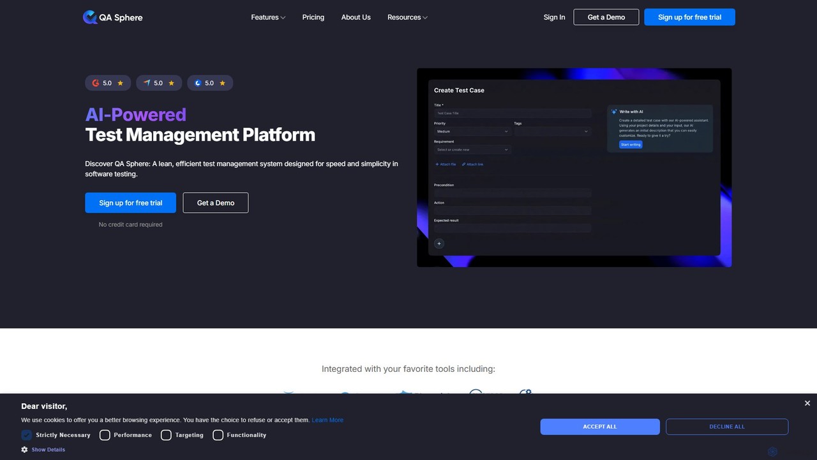
Task: Click the 'Test Management Platform' heading
Action: point(200,135)
